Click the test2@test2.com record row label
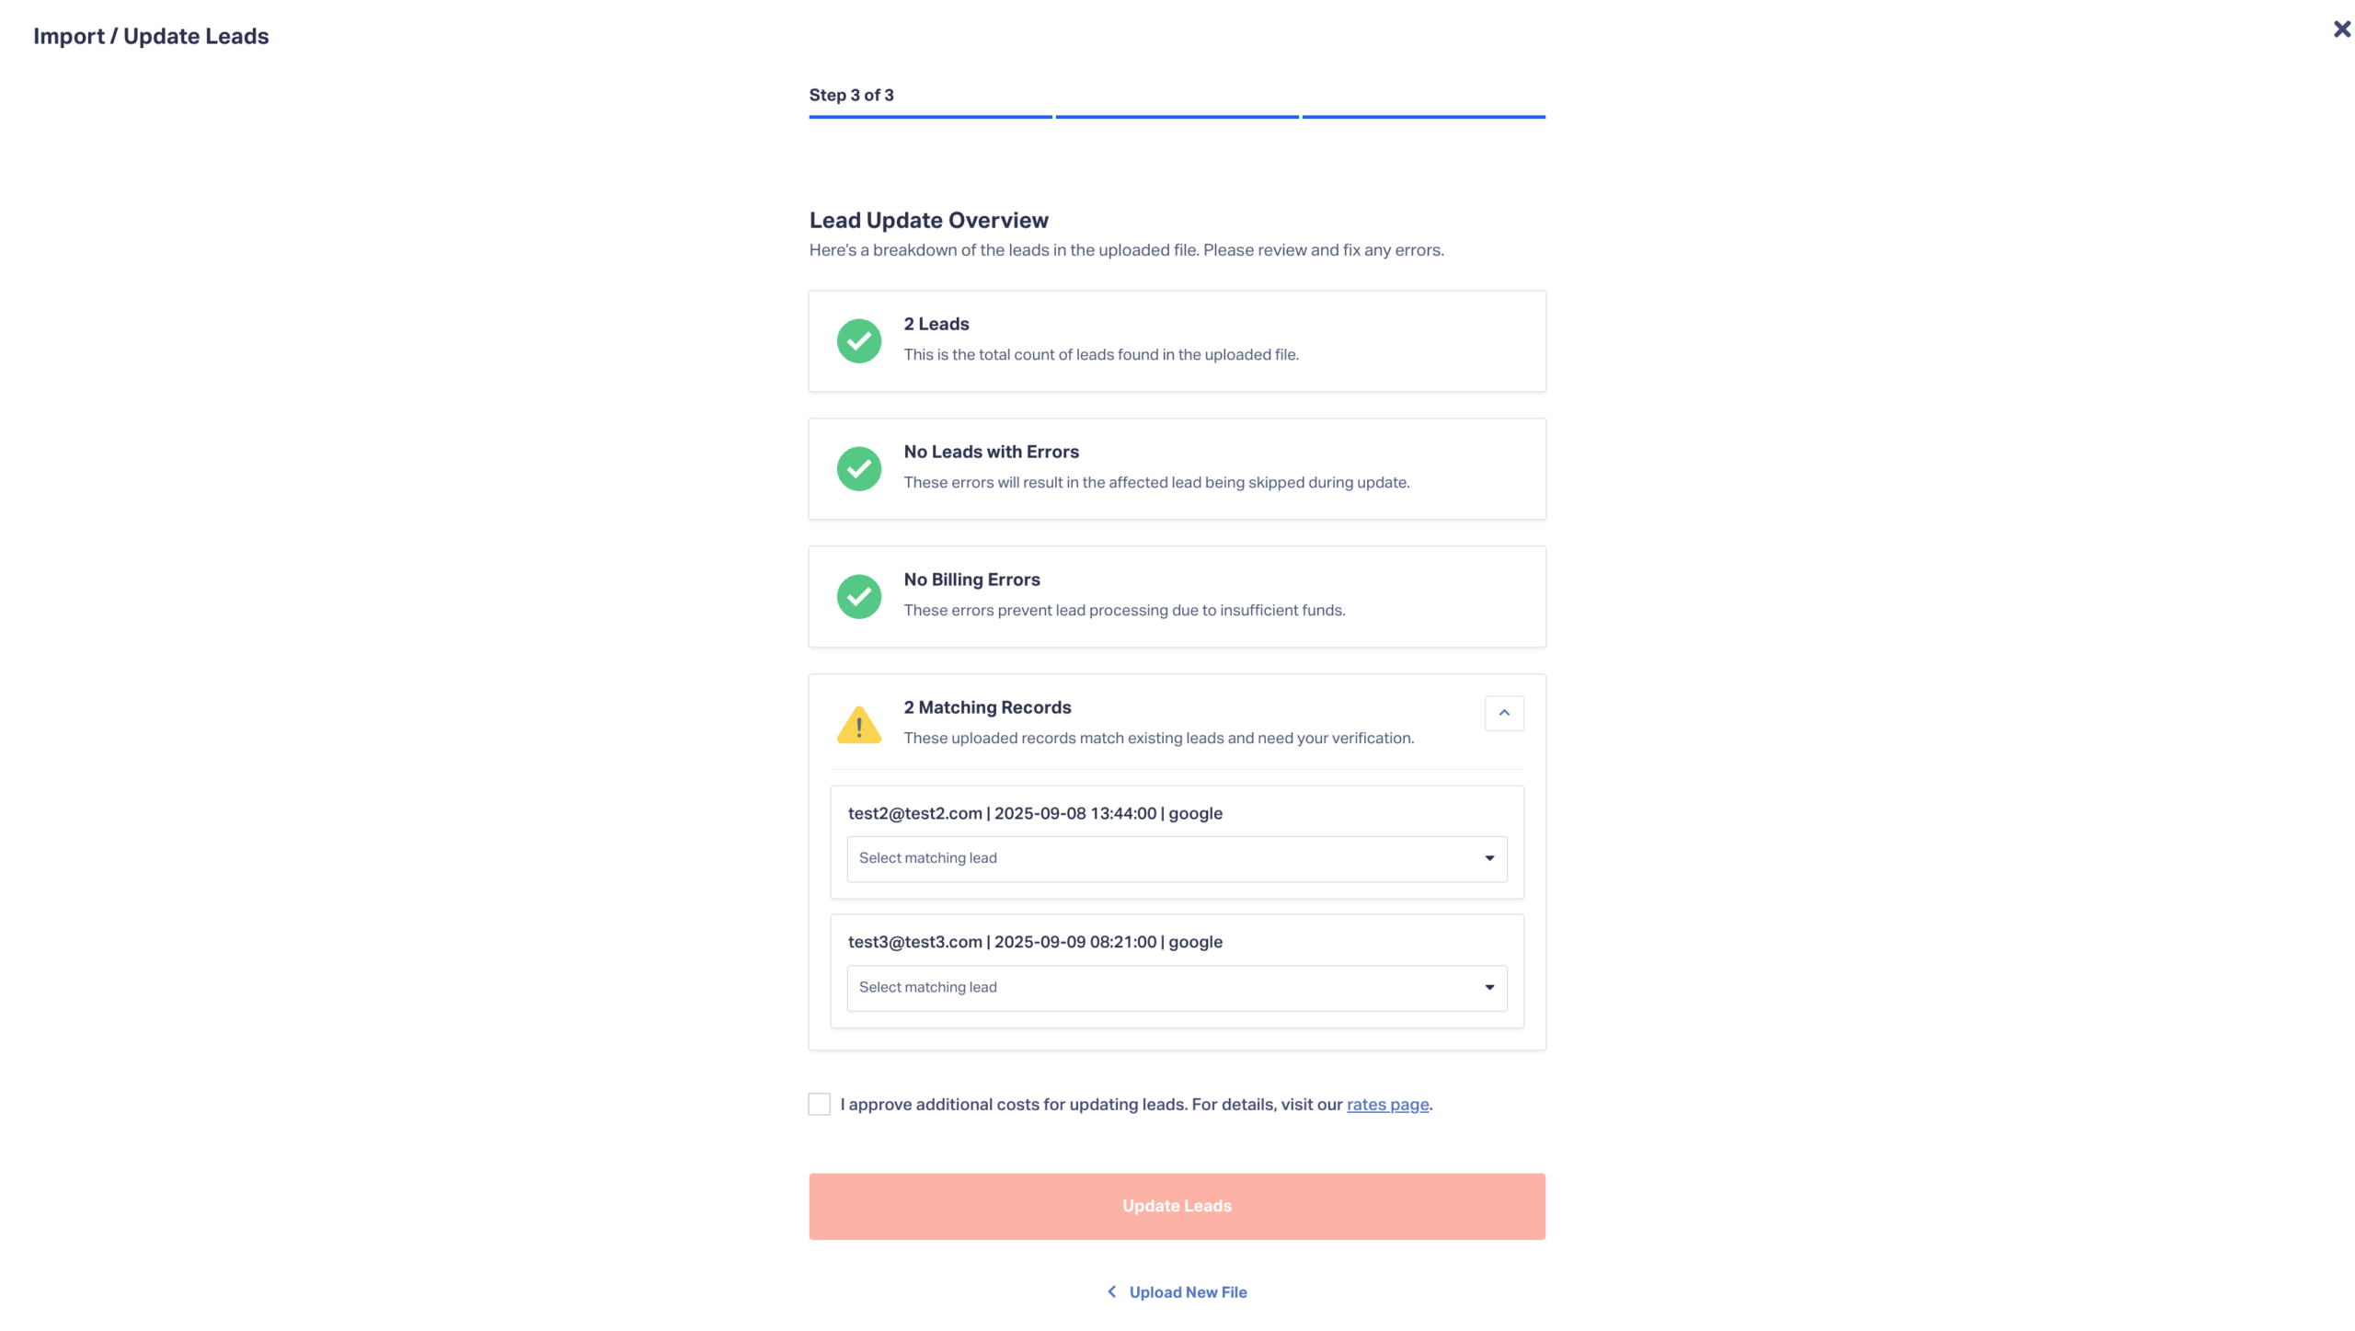This screenshot has height=1331, width=2355. click(1034, 813)
